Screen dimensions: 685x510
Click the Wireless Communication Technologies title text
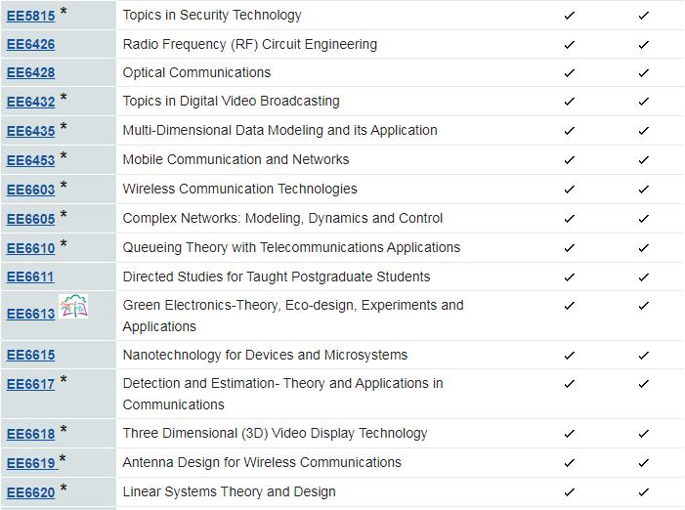239,189
